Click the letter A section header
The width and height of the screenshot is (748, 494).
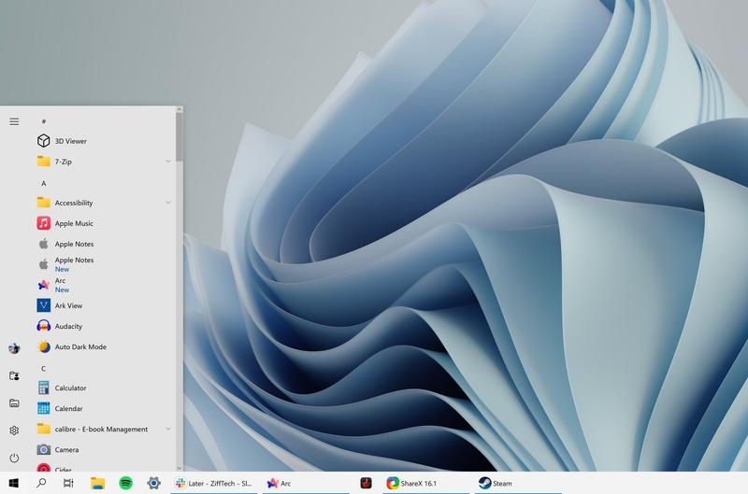pyautogui.click(x=43, y=183)
